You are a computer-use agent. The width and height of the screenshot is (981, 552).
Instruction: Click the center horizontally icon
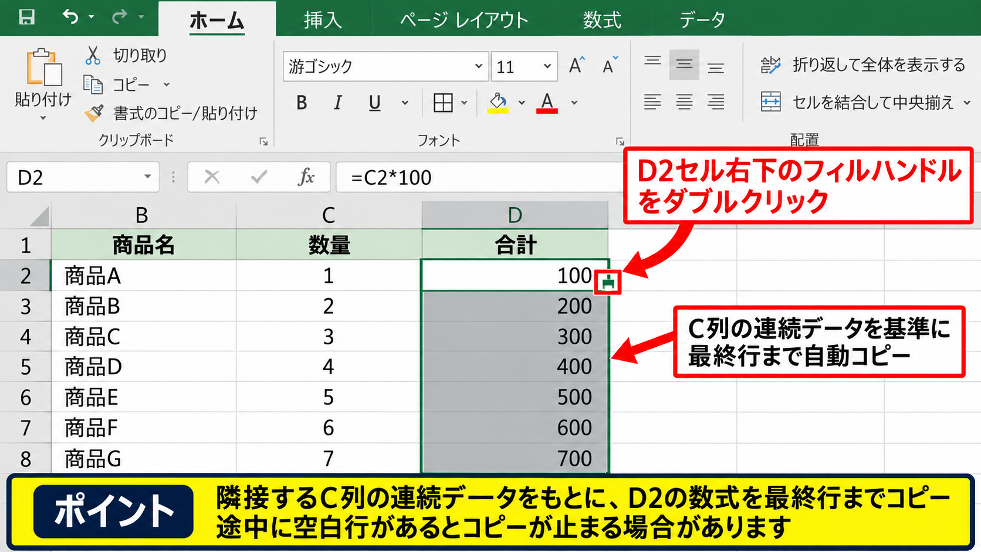684,101
